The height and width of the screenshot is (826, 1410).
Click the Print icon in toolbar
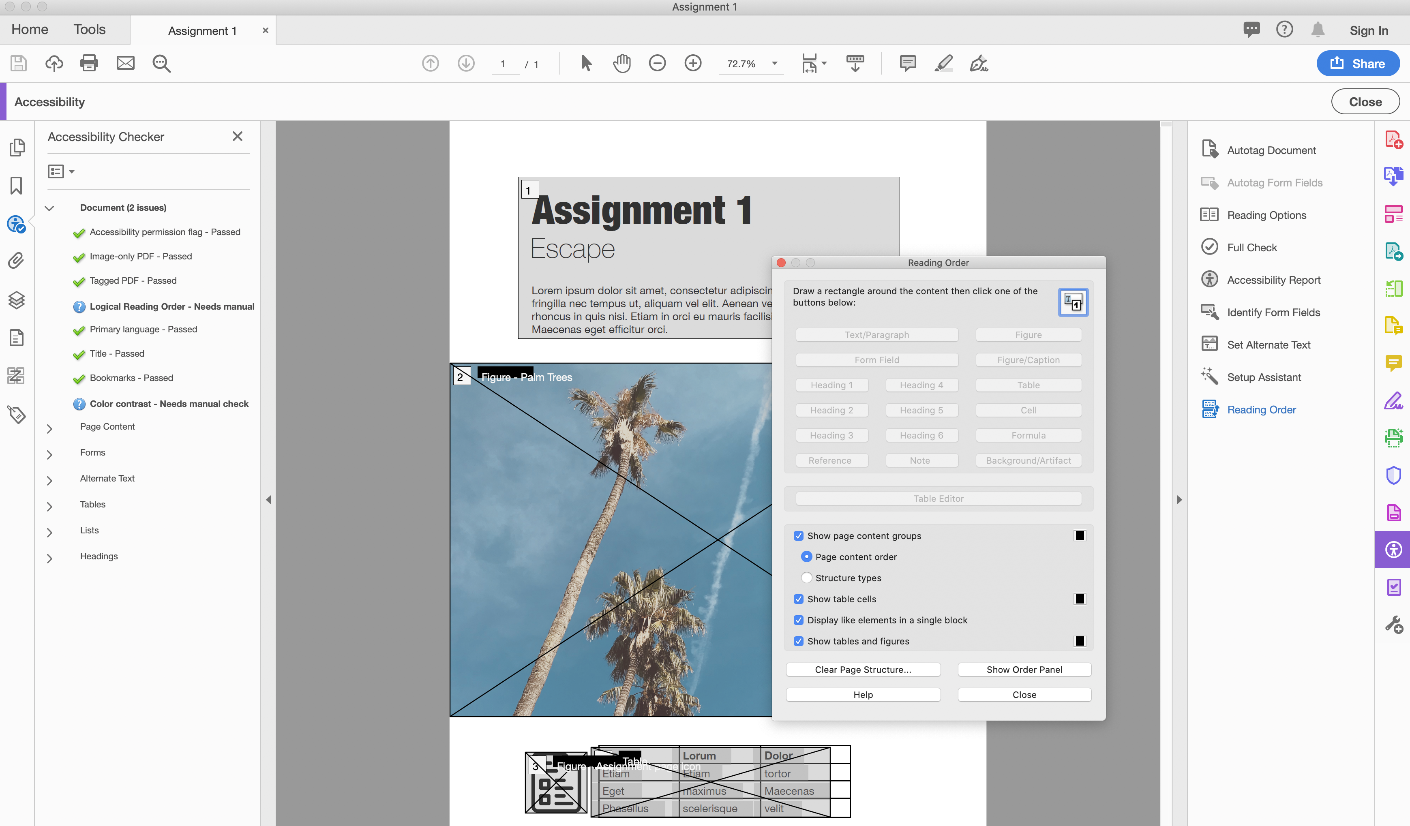tap(89, 63)
